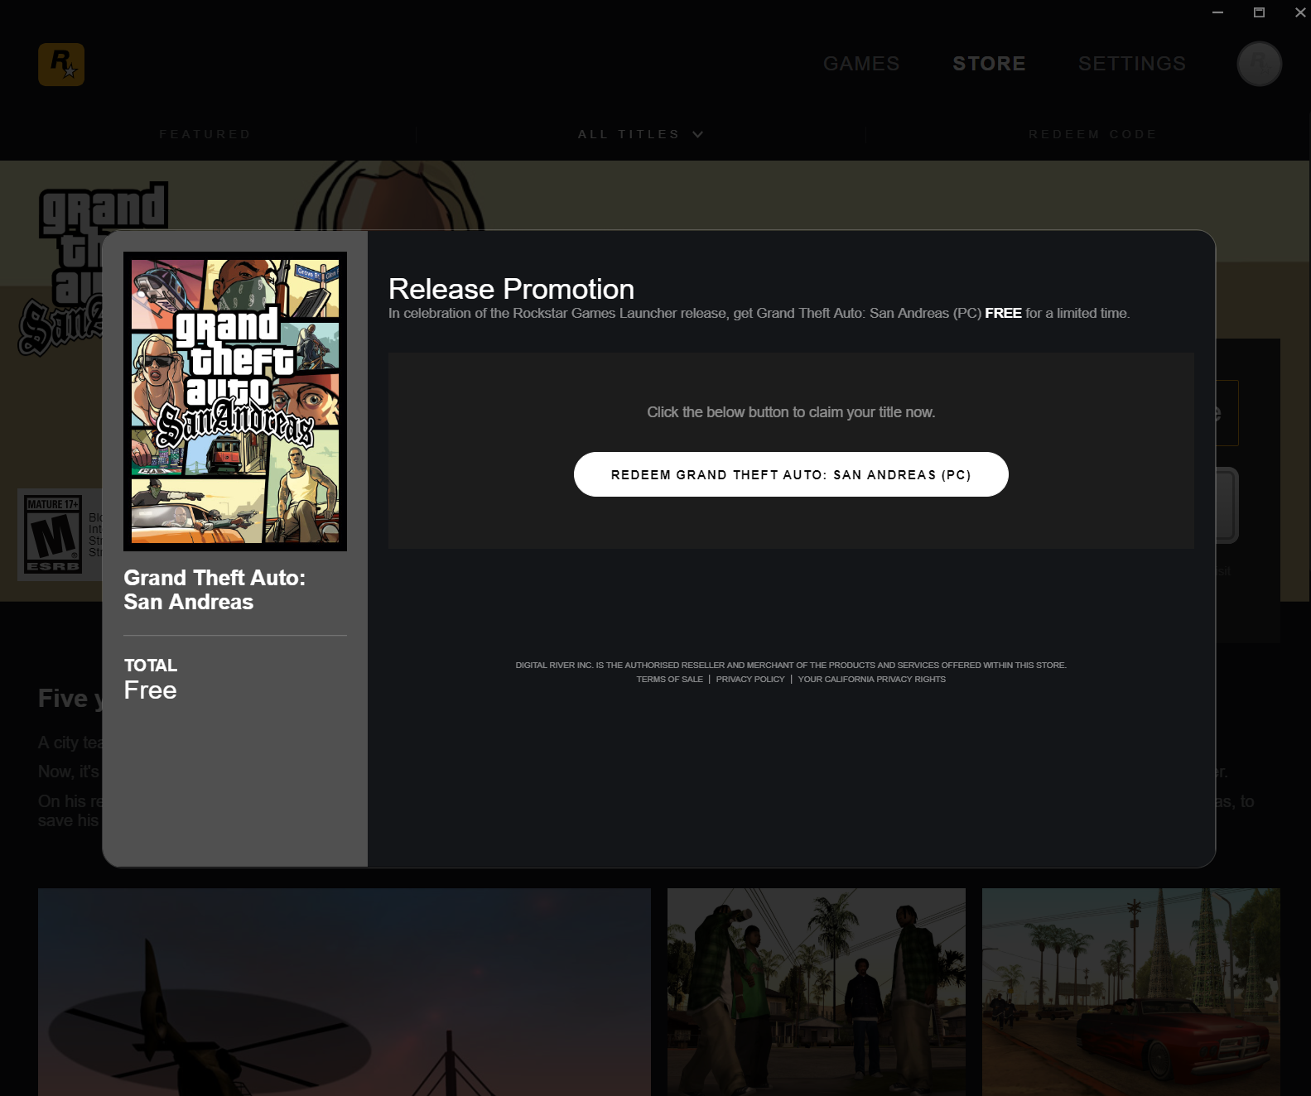Close the launcher window
Viewport: 1311px width, 1096px height.
(1299, 12)
